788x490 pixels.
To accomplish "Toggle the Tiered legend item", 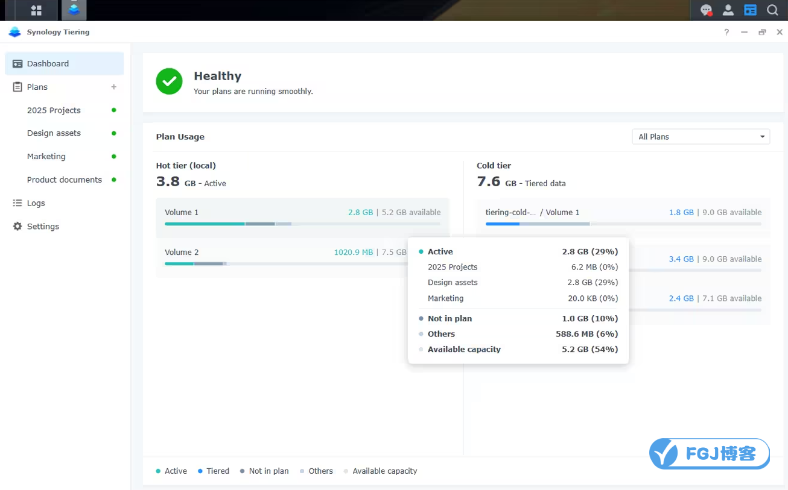I will (x=214, y=471).
